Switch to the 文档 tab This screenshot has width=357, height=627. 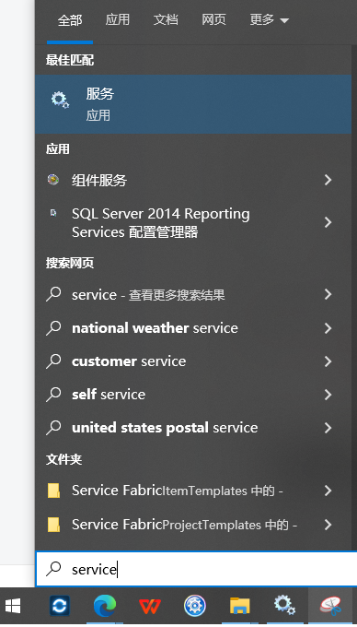click(166, 19)
